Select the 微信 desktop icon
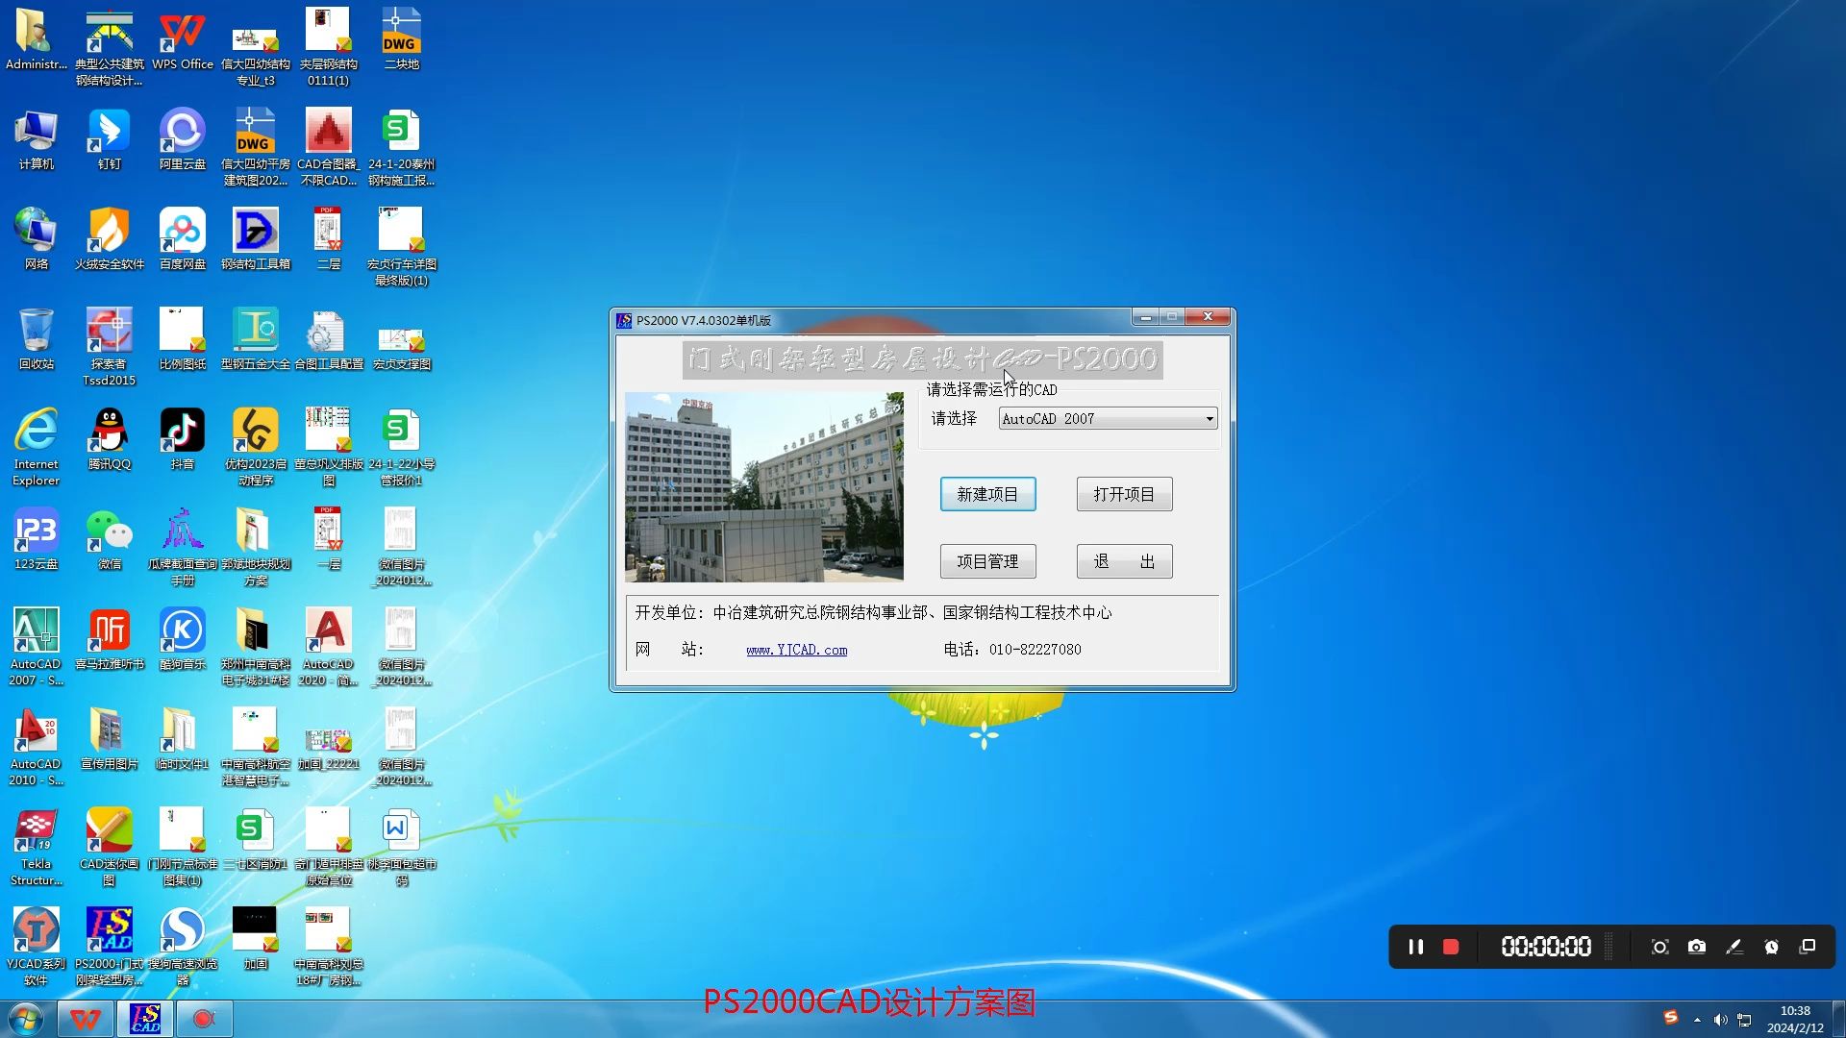The height and width of the screenshot is (1038, 1846). 110,540
